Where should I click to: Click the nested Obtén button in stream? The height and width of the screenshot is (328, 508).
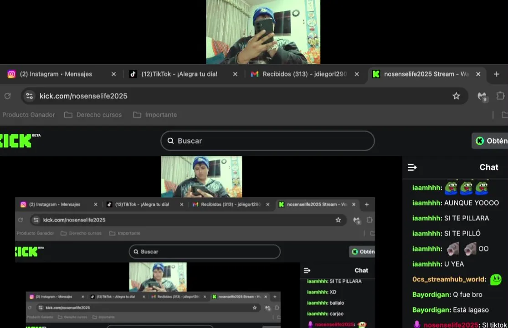362,251
